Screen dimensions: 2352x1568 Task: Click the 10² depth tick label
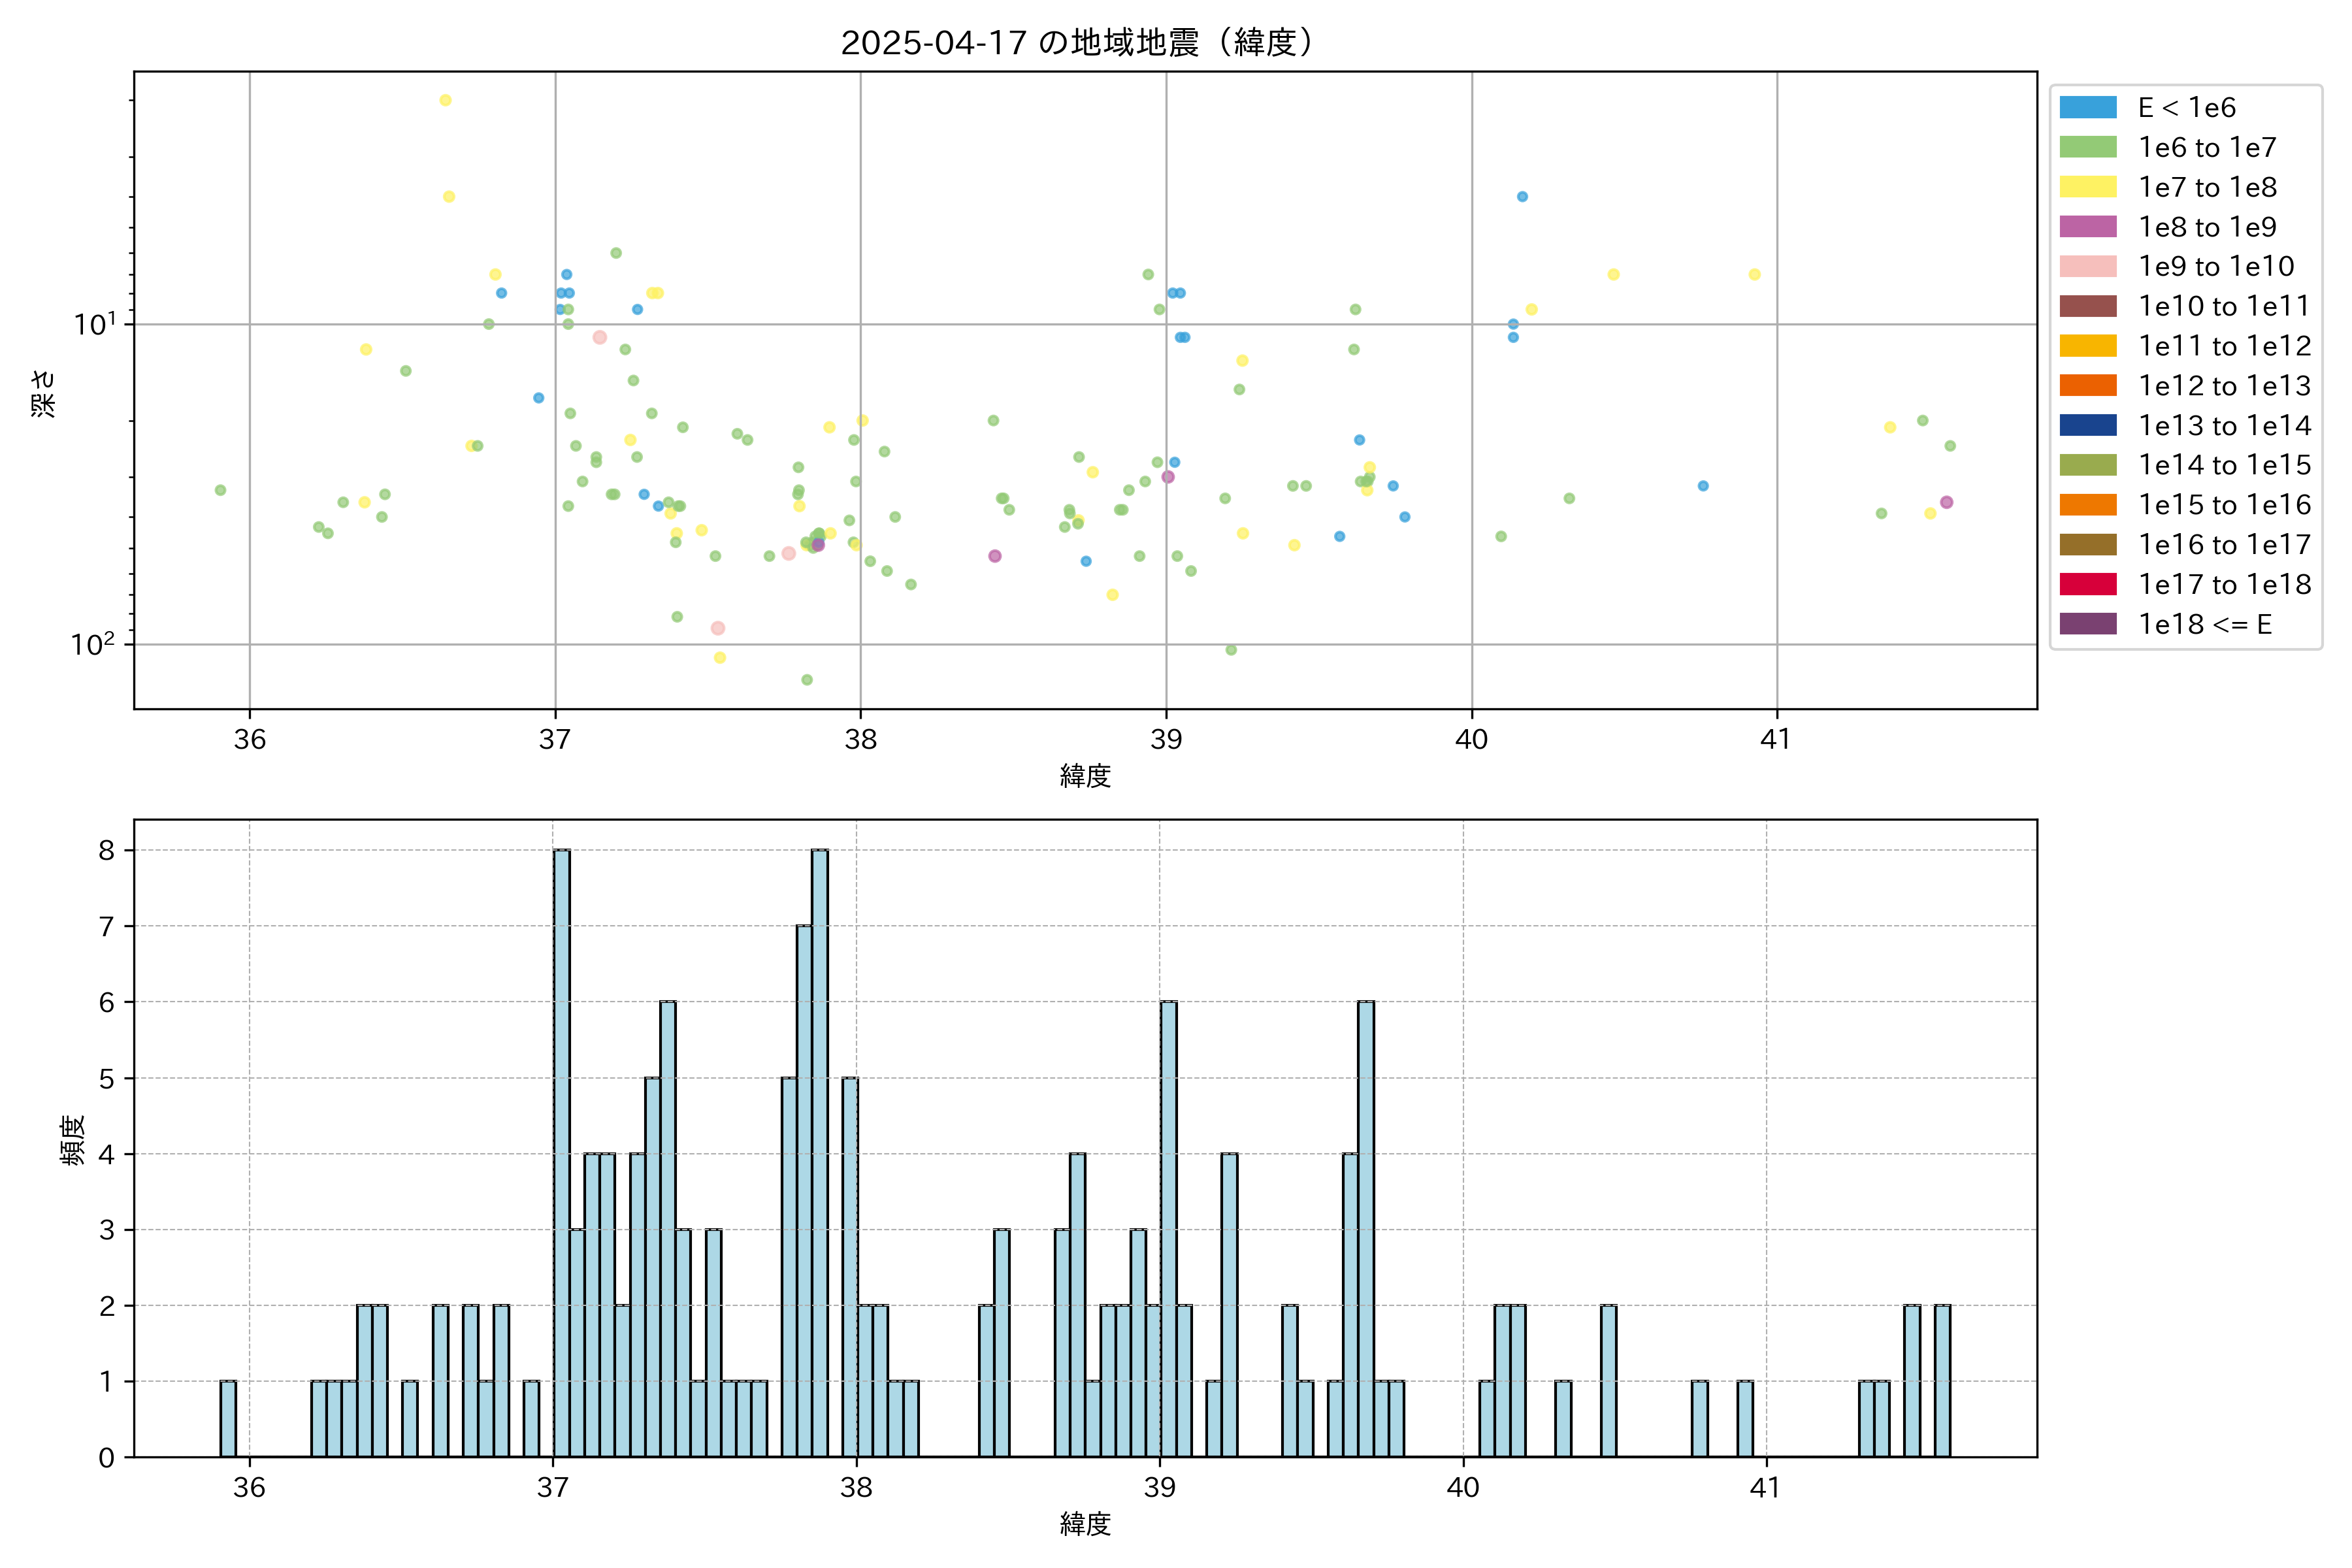tap(92, 643)
